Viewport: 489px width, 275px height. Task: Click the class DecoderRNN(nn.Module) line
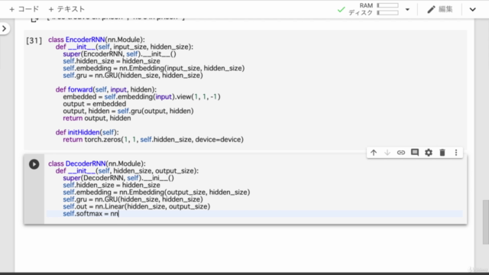[x=97, y=163]
